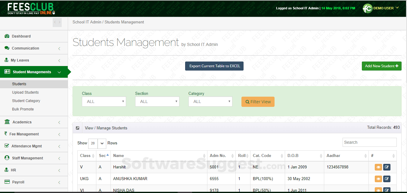Select Students in the sidebar submenu
This screenshot has height=193, width=407.
34,84
